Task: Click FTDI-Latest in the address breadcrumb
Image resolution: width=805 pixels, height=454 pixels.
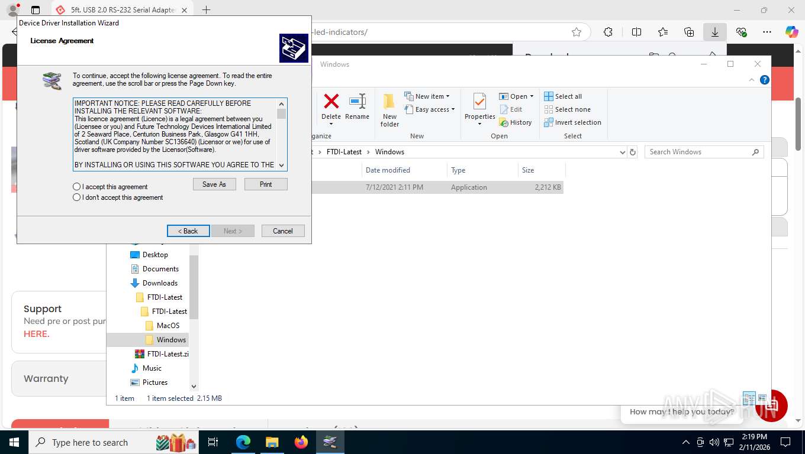Action: (x=344, y=152)
